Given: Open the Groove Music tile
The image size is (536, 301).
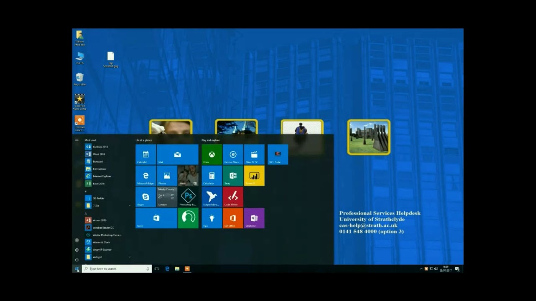Looking at the screenshot, I should [233, 154].
